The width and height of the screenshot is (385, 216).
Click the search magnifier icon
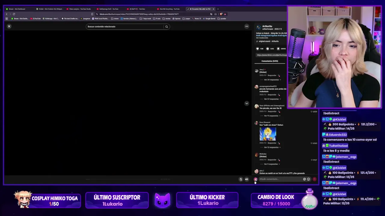(166, 27)
